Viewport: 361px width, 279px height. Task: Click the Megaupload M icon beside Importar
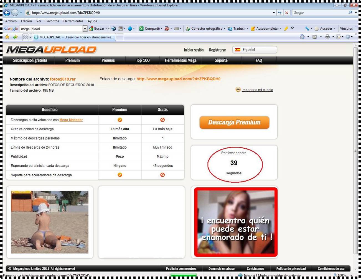coord(238,89)
